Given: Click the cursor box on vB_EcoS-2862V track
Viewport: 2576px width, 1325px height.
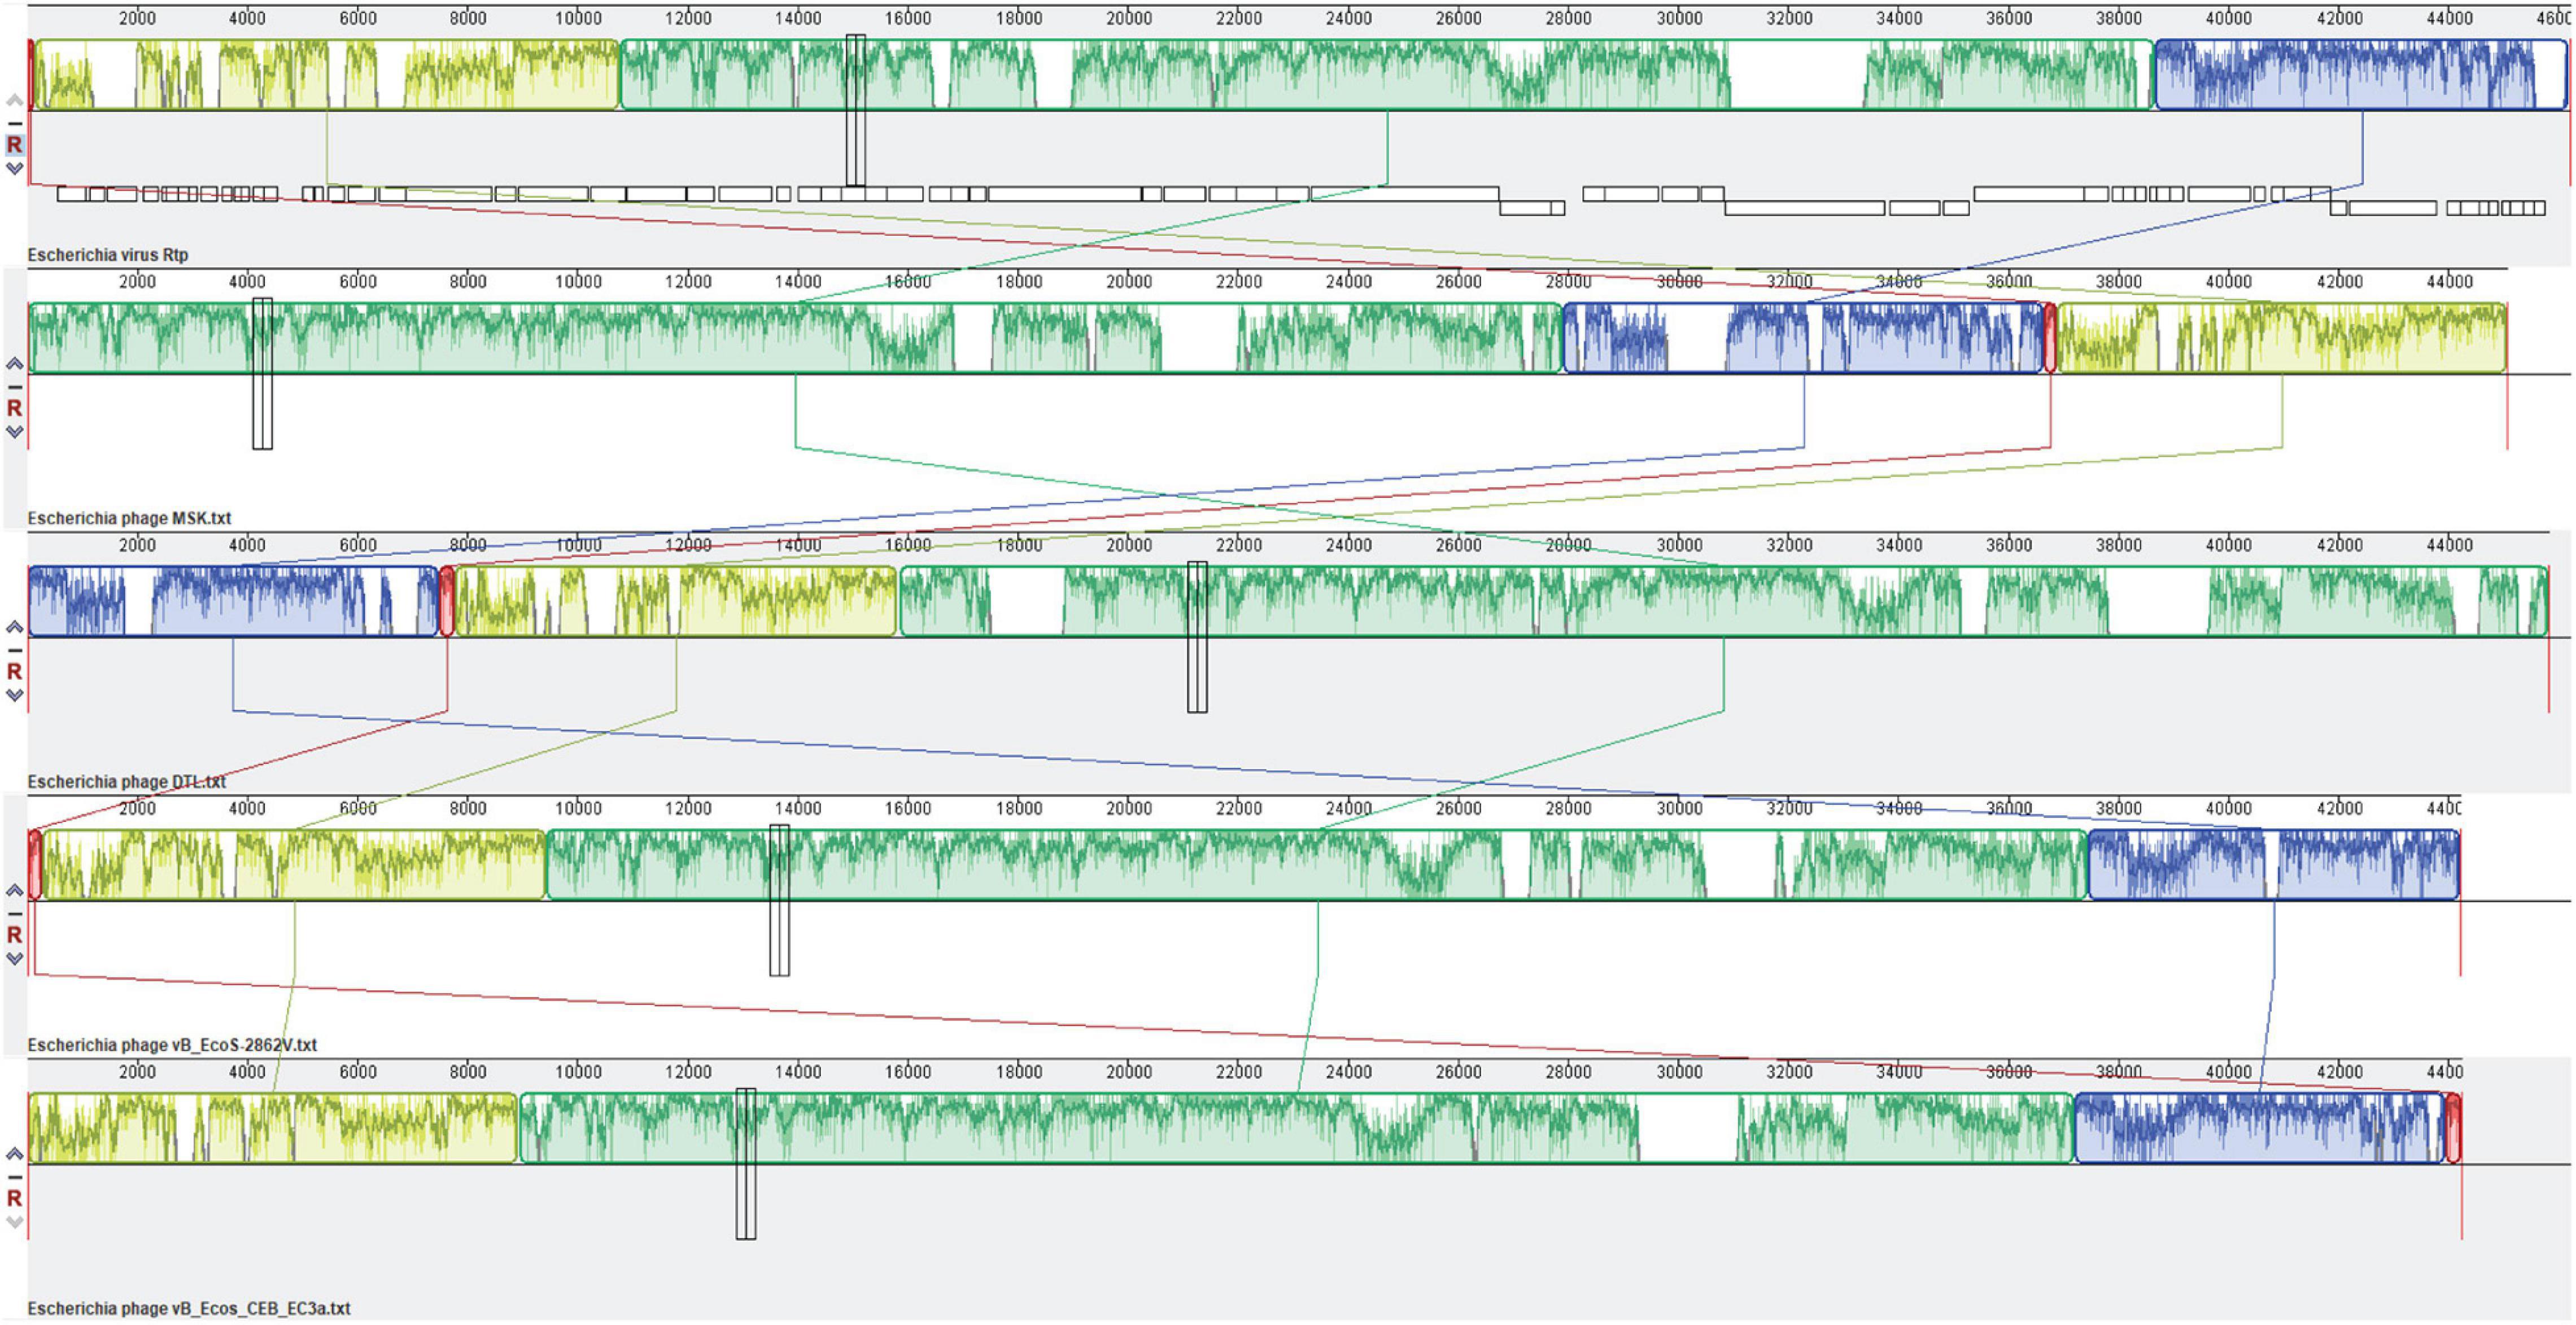Looking at the screenshot, I should pos(779,900).
